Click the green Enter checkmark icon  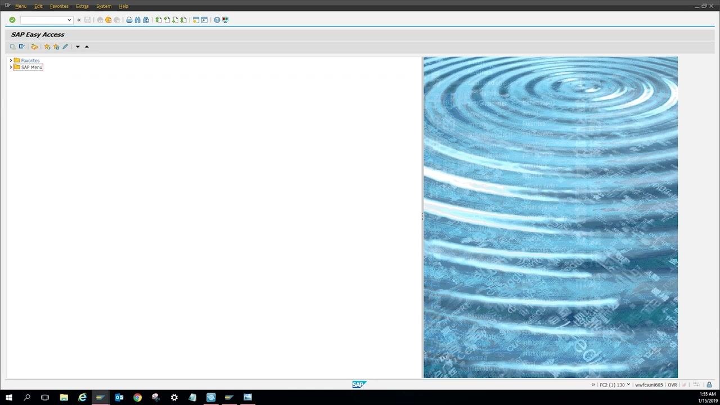(x=12, y=20)
